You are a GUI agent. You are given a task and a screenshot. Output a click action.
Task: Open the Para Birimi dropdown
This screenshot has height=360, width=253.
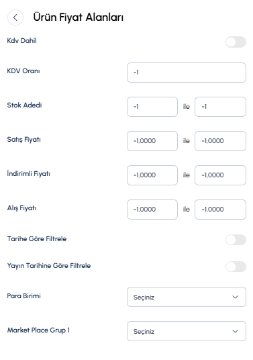click(187, 297)
